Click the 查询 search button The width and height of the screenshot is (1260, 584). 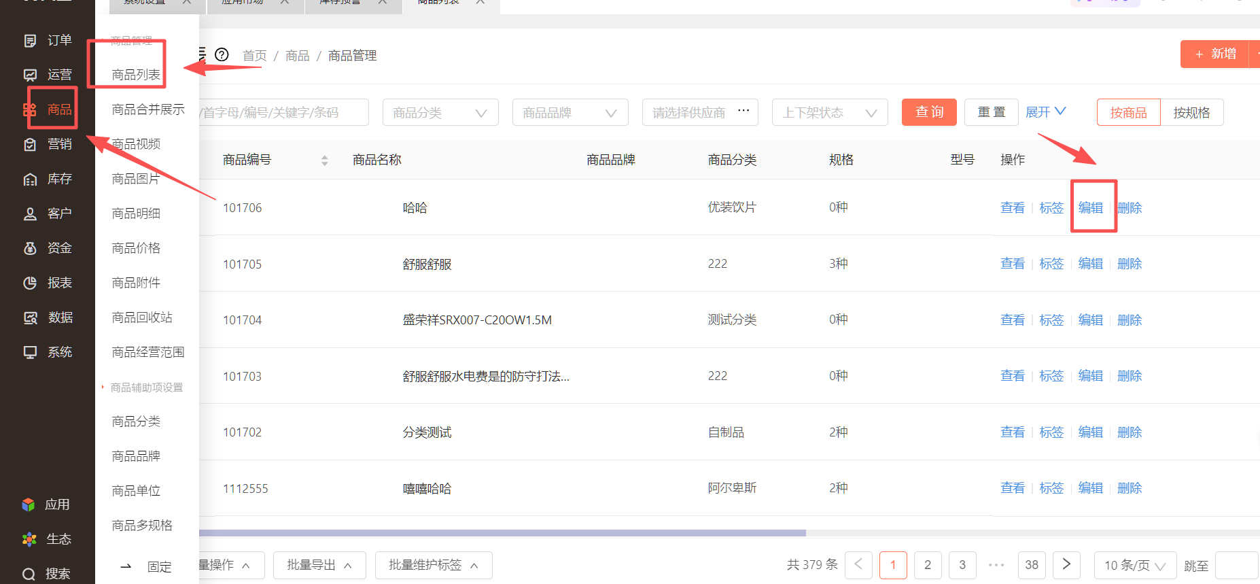929,112
